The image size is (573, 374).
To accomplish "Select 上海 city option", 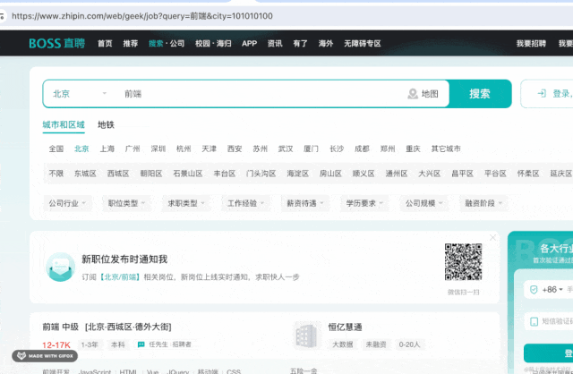I will tap(107, 149).
